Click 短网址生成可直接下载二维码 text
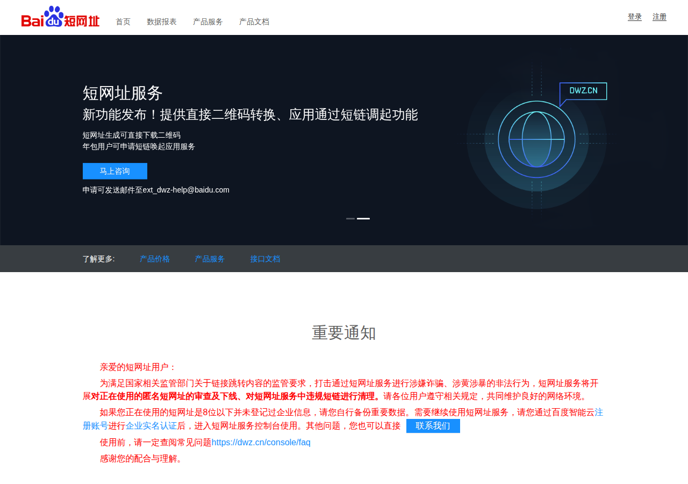Screen dimensions: 688x484 [132, 135]
